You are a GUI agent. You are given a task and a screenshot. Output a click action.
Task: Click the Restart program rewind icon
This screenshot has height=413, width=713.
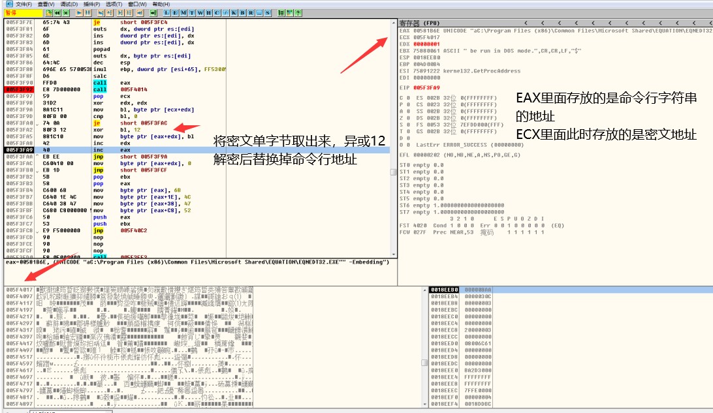click(57, 12)
